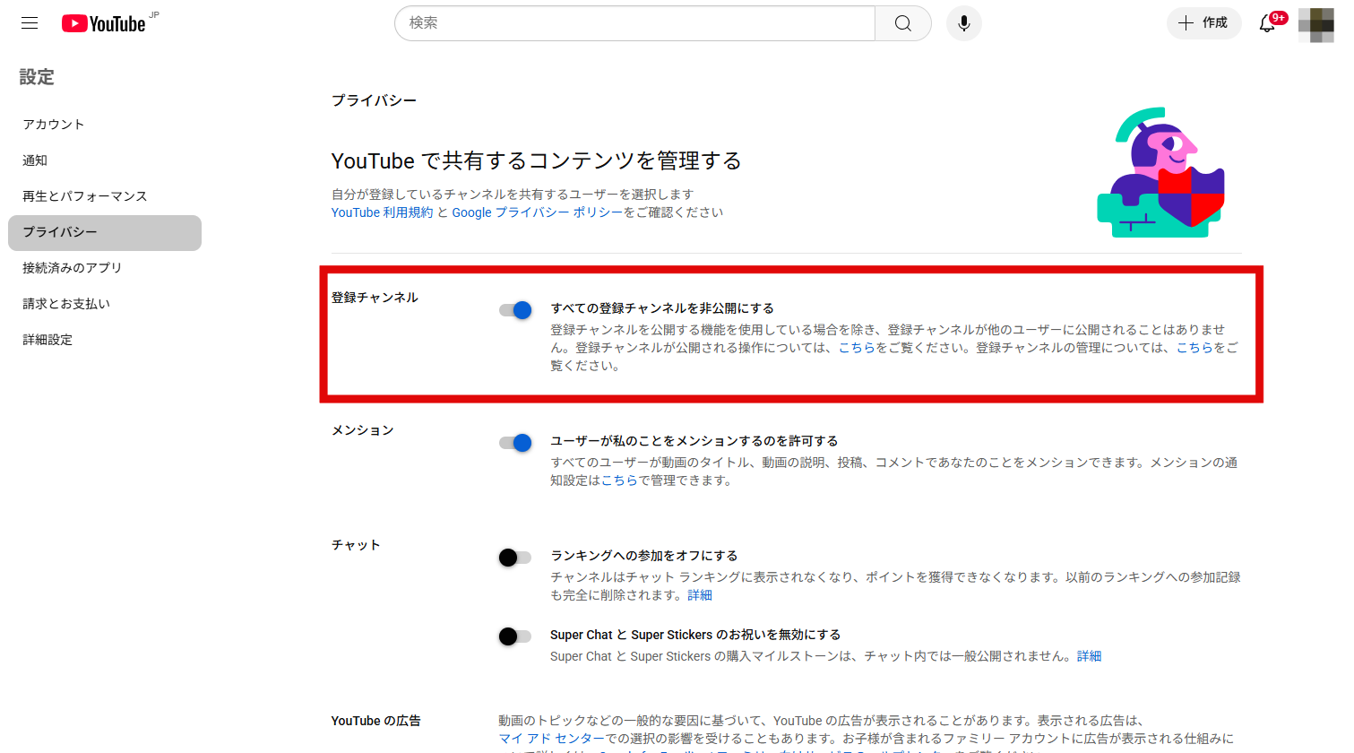Click the magnifier search button
Screen dimensions: 1354x753
click(903, 23)
